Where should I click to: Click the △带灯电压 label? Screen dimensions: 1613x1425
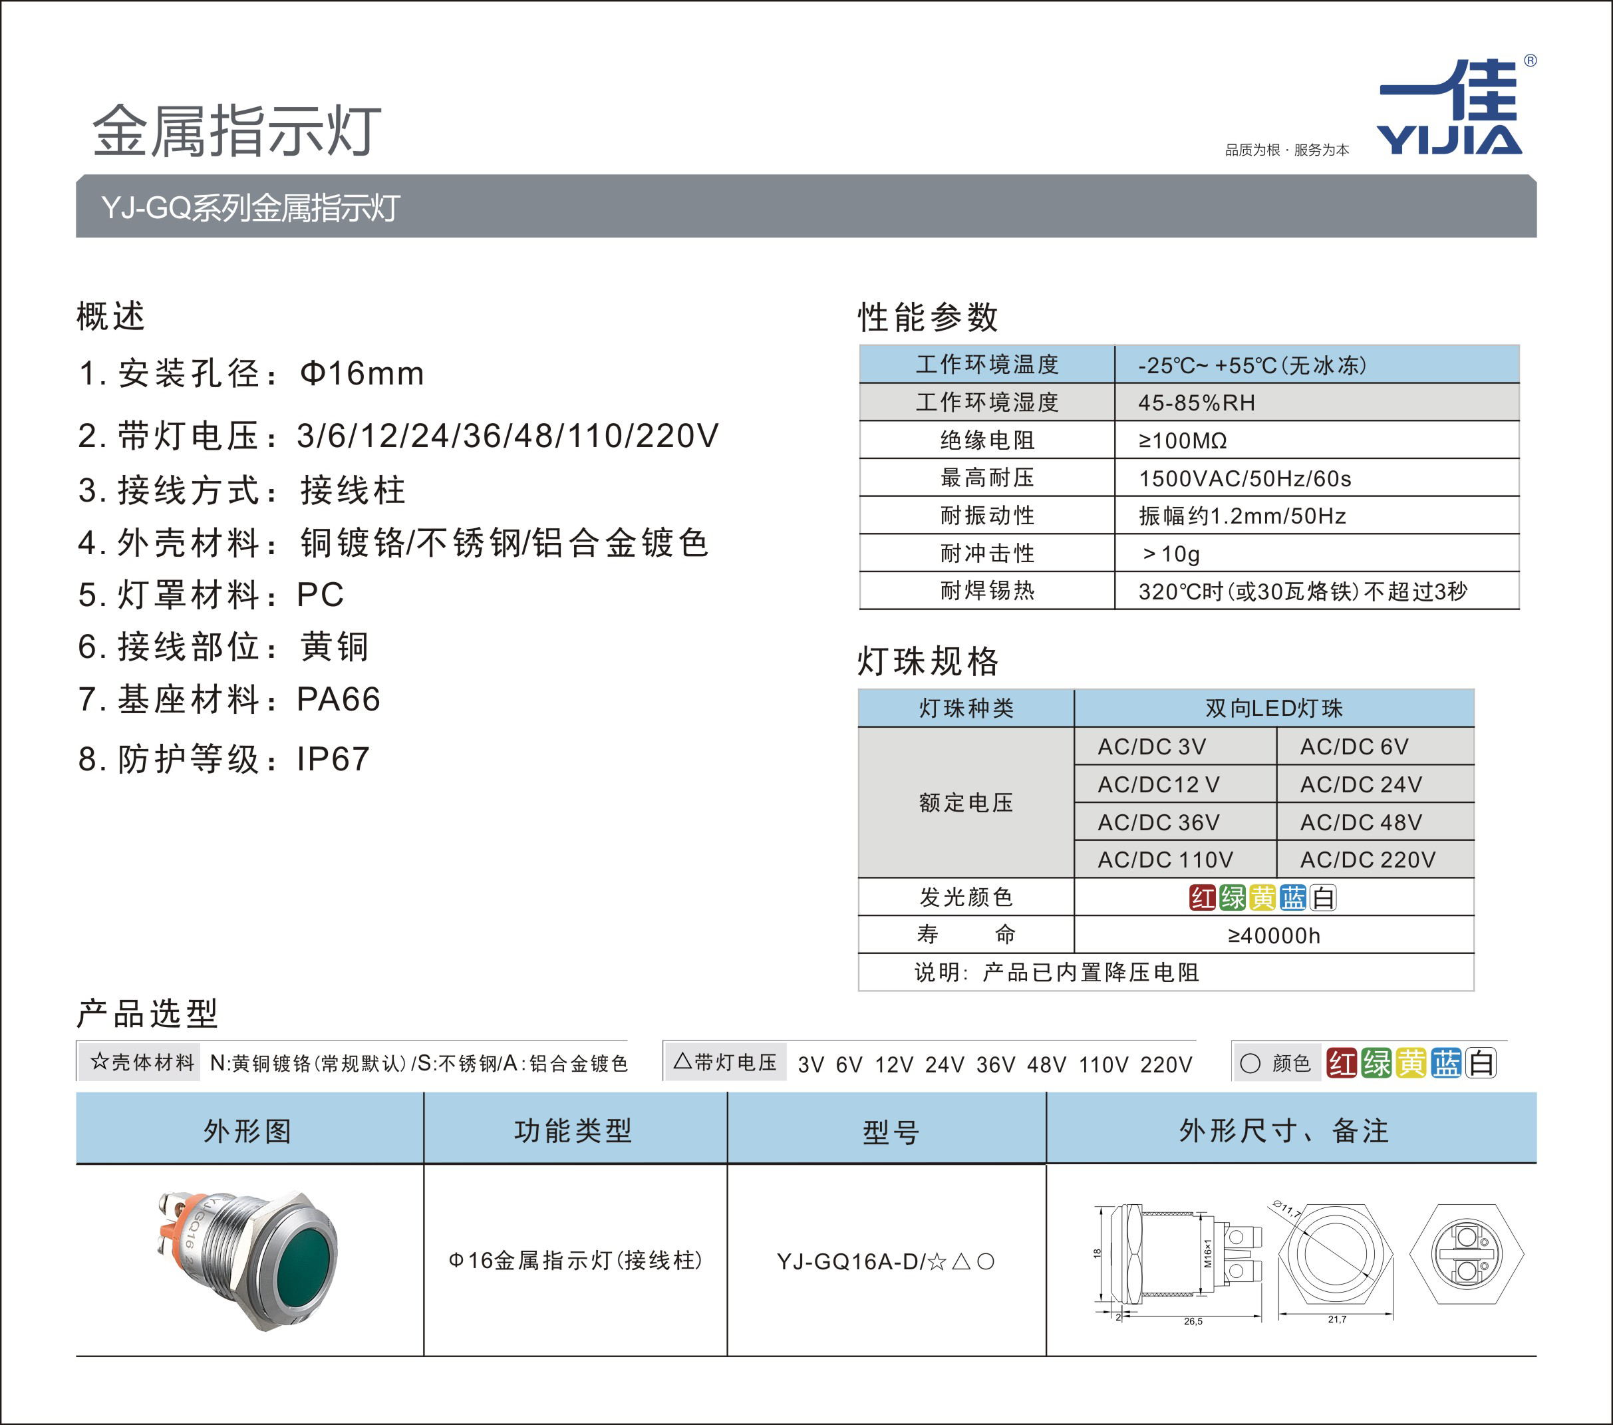click(x=724, y=1062)
